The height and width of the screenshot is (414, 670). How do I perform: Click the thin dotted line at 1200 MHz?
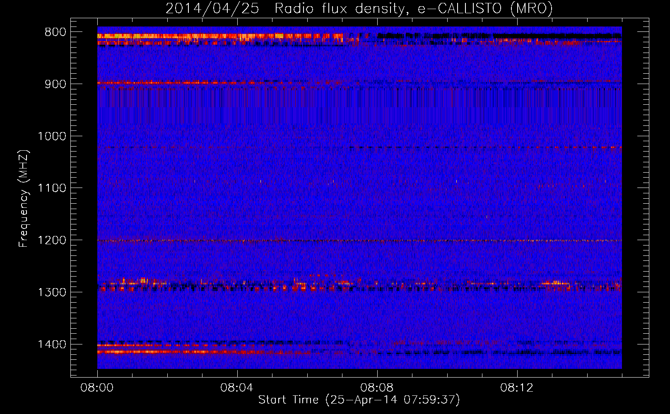pyautogui.click(x=359, y=241)
